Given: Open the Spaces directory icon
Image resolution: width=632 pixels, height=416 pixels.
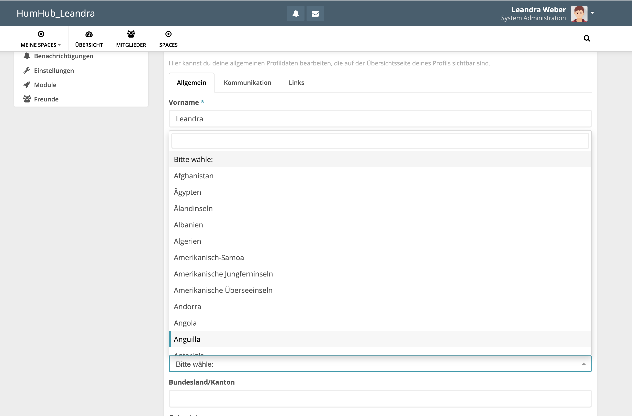Looking at the screenshot, I should tap(168, 34).
